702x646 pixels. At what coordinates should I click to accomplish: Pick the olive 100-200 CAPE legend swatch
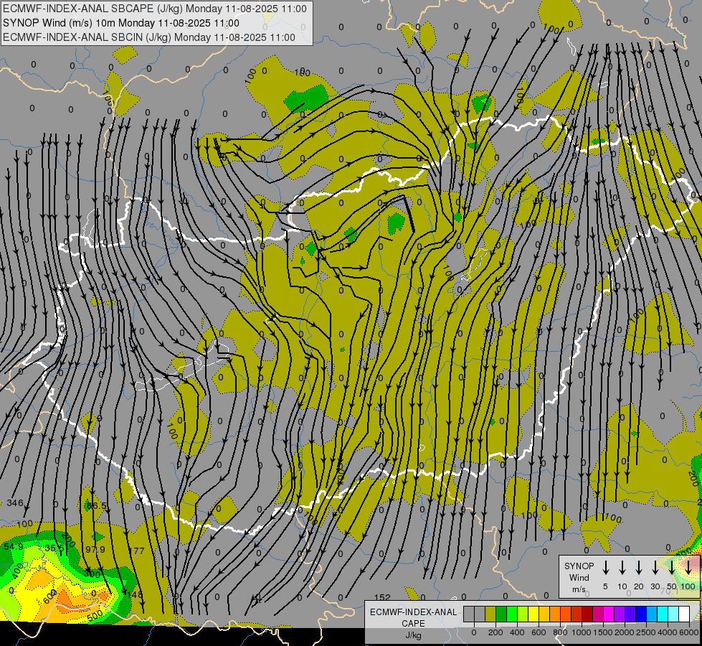pyautogui.click(x=490, y=614)
